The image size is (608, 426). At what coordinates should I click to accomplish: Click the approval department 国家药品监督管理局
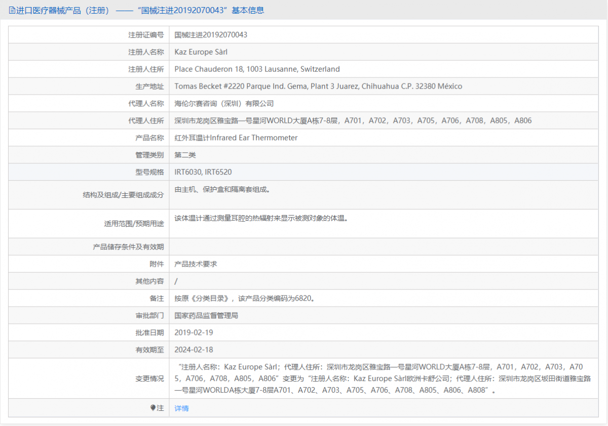206,316
